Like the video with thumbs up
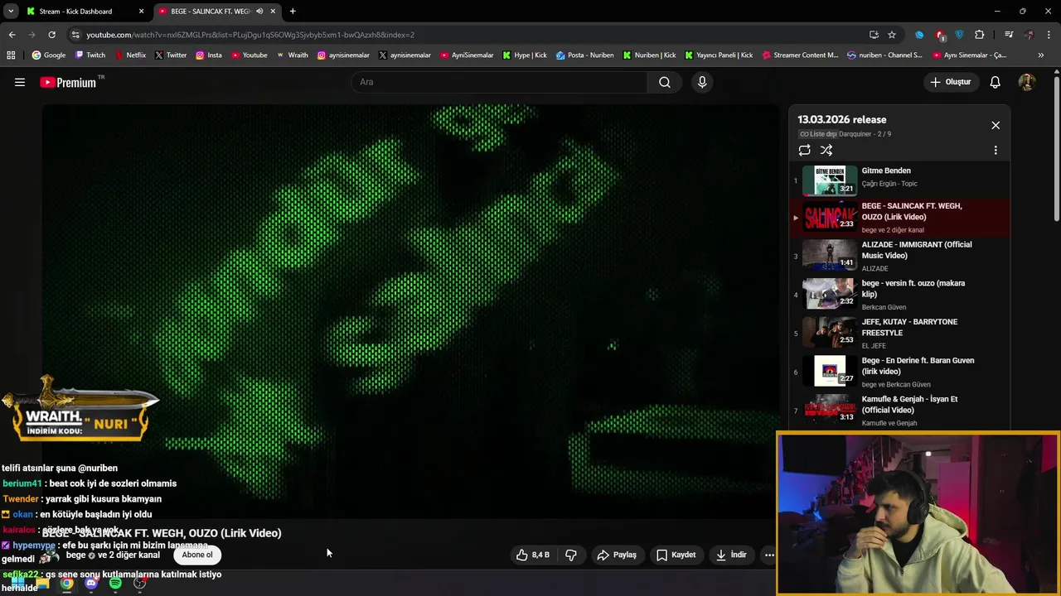 (x=532, y=555)
